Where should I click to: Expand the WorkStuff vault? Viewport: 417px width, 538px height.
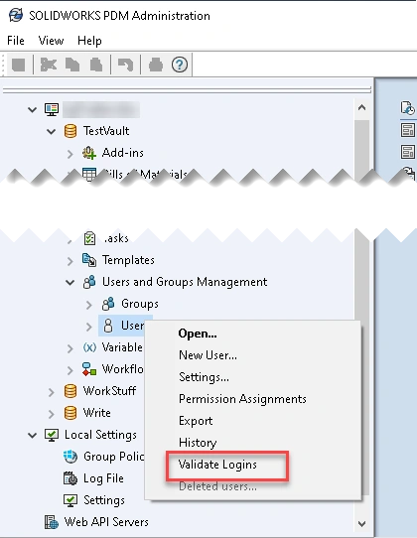click(52, 392)
